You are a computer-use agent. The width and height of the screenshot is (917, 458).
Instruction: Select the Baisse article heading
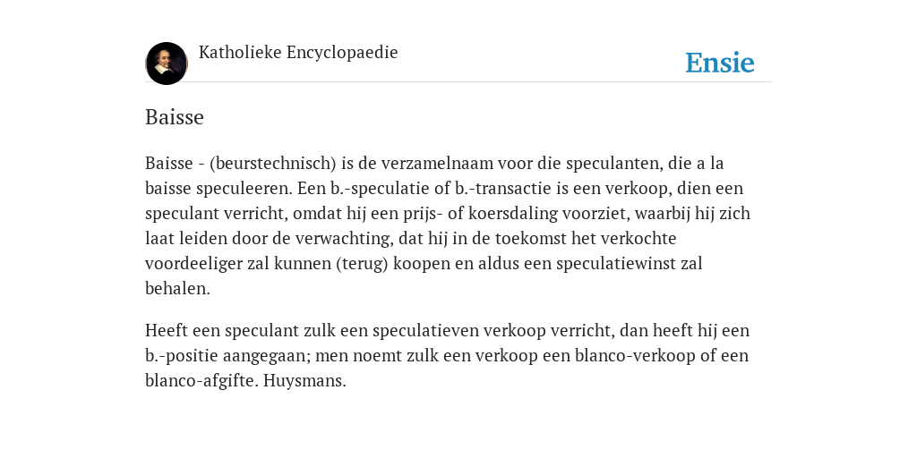pyautogui.click(x=175, y=117)
